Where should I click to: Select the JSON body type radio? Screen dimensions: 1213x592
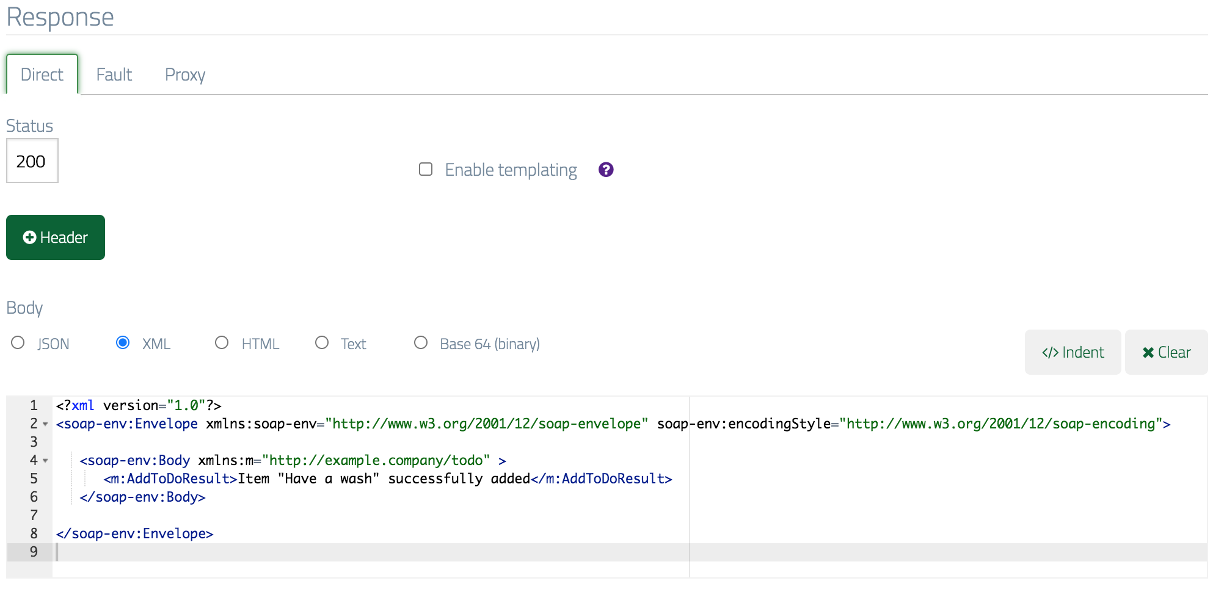tap(18, 342)
